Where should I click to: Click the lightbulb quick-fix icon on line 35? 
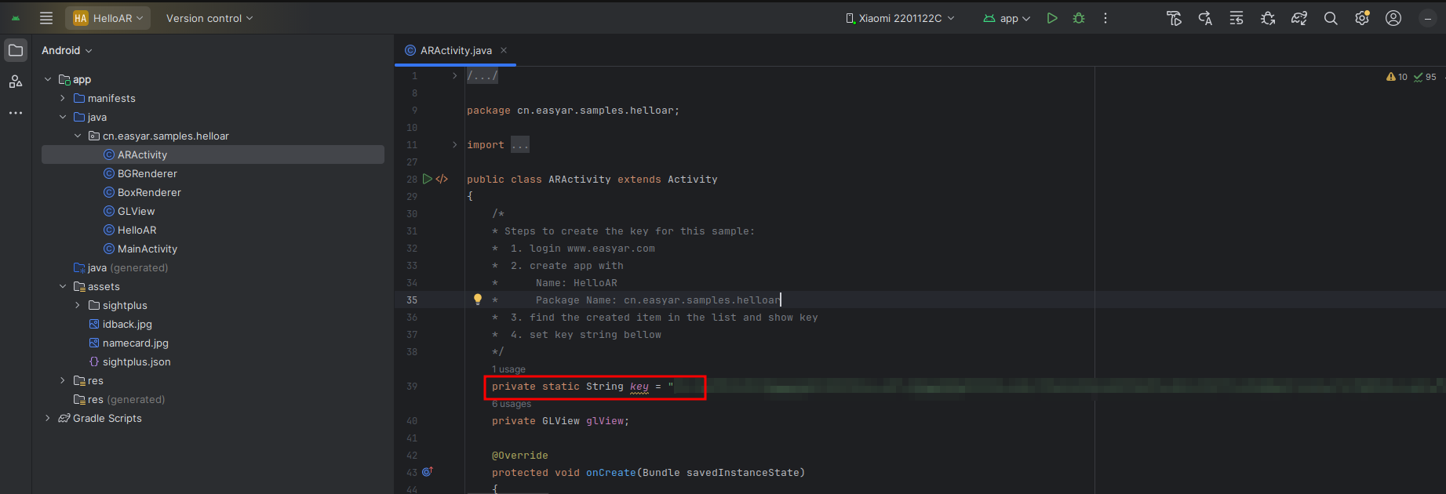pos(477,300)
